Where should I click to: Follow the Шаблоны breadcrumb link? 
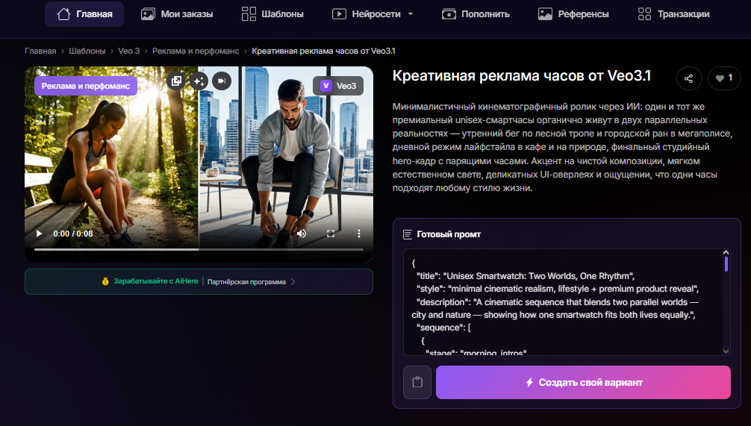tap(87, 51)
